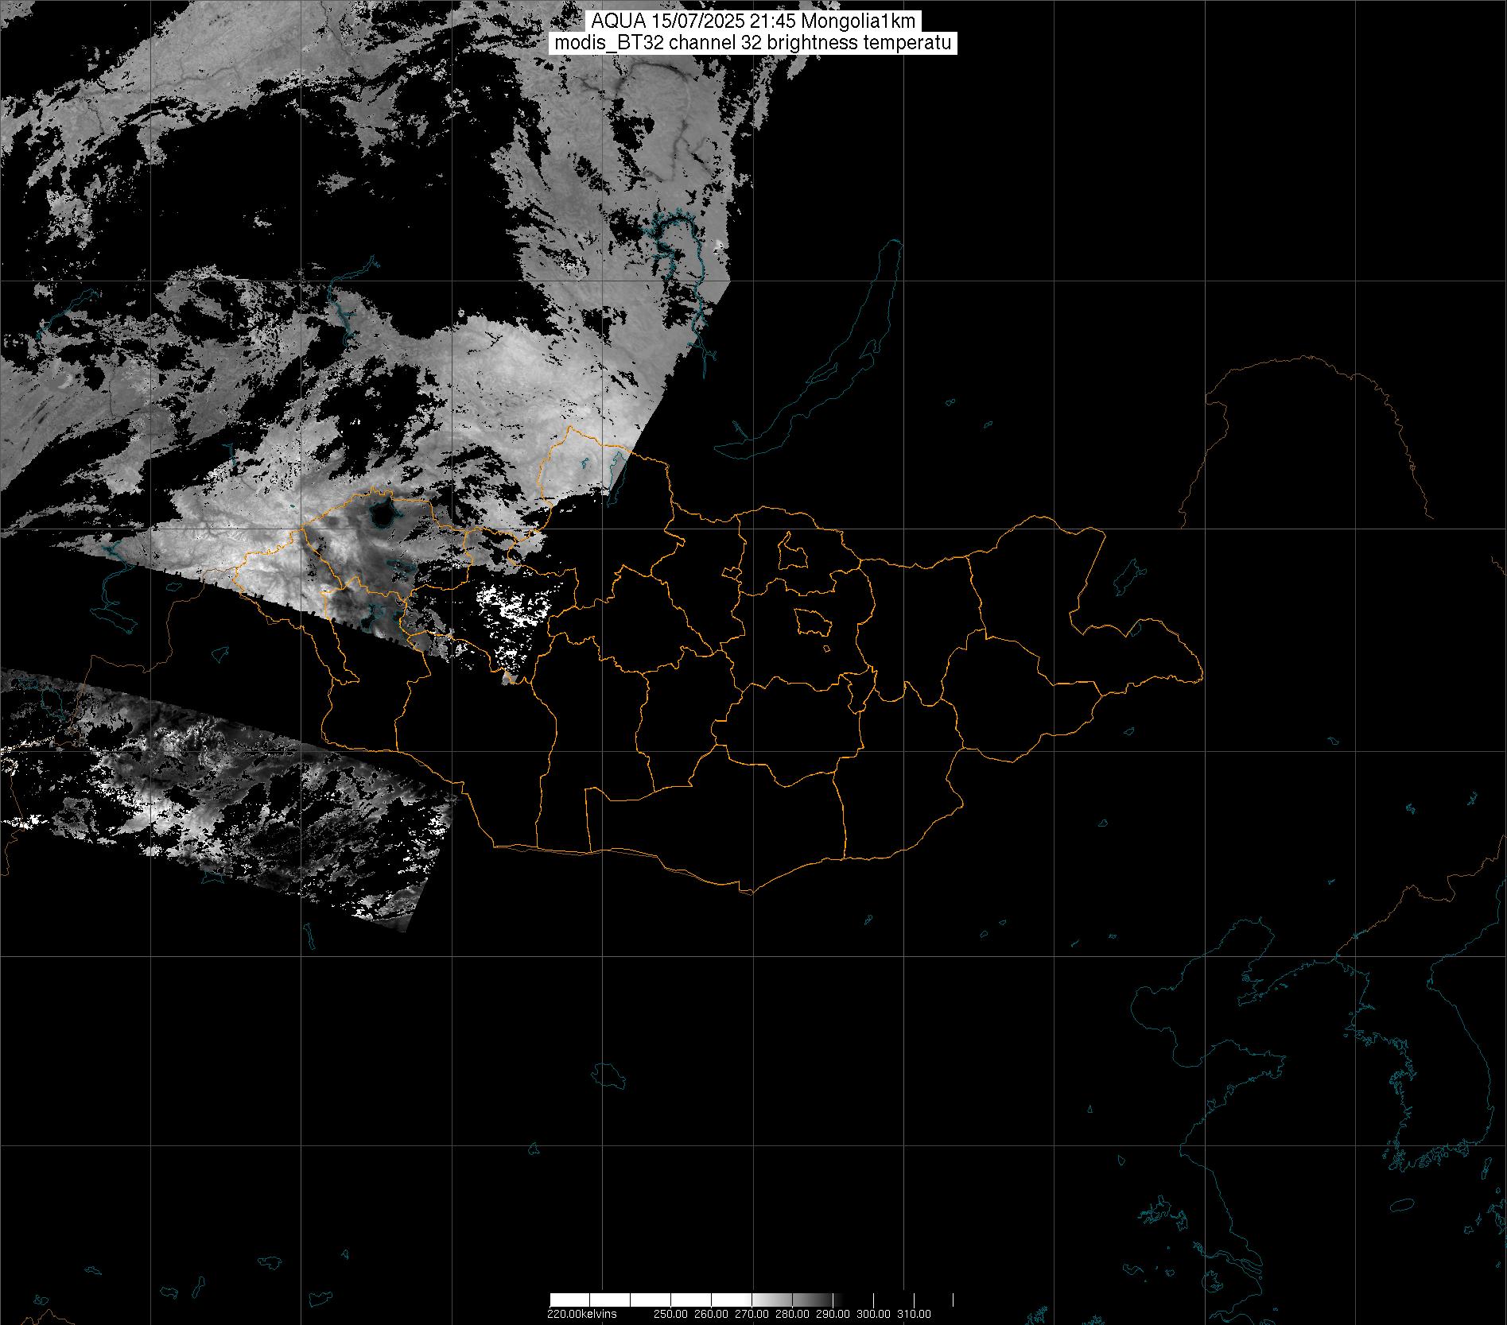This screenshot has height=1325, width=1507.
Task: Click the 300.00 tick label on colorbar
Action: (x=874, y=1314)
